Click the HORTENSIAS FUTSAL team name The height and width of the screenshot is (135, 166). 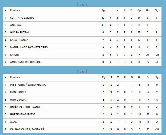tap(23, 114)
